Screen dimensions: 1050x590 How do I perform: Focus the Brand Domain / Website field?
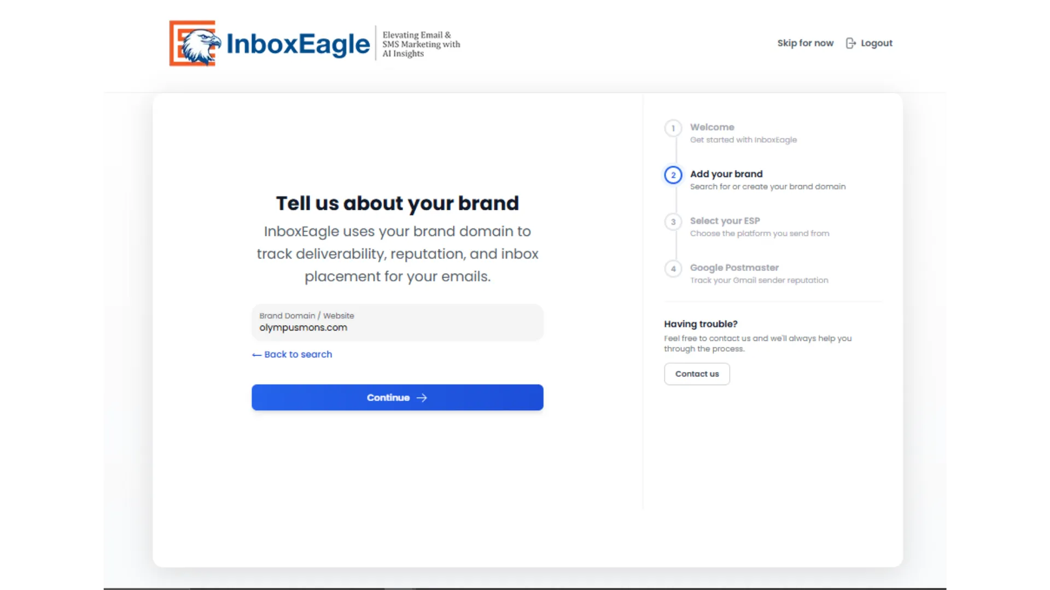(398, 322)
